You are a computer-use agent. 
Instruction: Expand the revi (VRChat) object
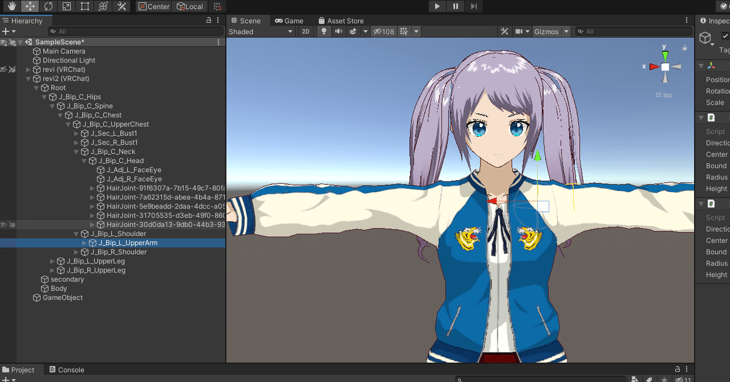pyautogui.click(x=28, y=70)
